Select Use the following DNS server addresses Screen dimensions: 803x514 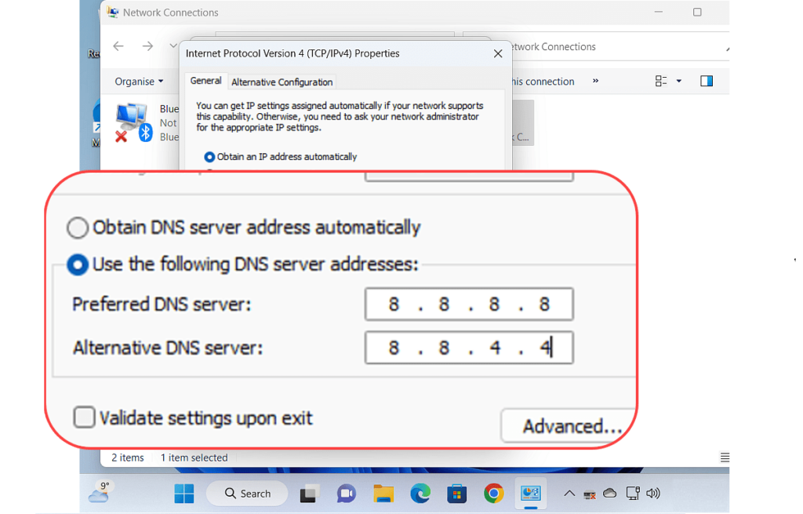point(78,264)
